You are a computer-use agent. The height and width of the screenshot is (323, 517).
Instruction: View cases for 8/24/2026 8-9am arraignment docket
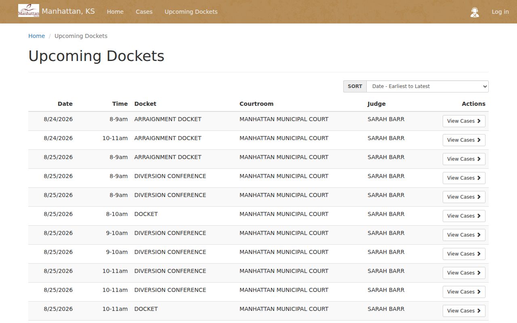click(x=464, y=121)
